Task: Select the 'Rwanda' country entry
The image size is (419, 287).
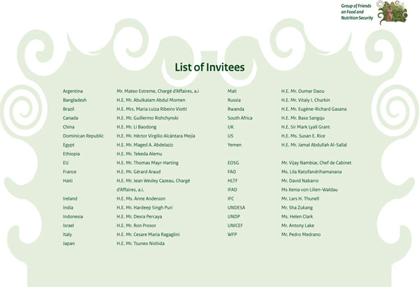Action: 236,109
